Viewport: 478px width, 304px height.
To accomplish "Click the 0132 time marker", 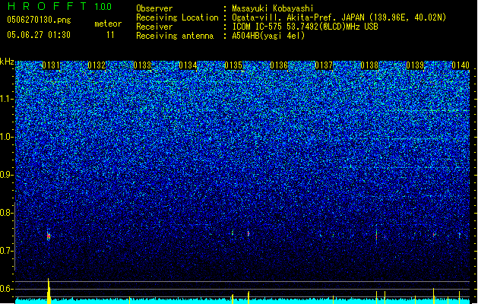I will point(97,65).
